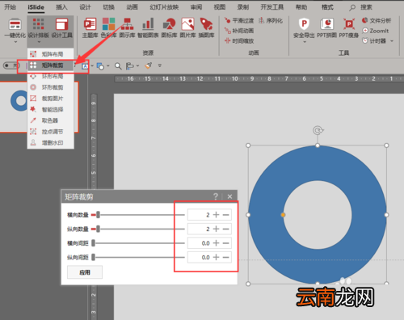This screenshot has height=320, width=404.
Task: Switch to the 开始 ribbon tab
Action: (10, 7)
